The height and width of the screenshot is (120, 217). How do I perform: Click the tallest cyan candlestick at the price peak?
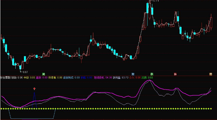pyautogui.click(x=148, y=8)
